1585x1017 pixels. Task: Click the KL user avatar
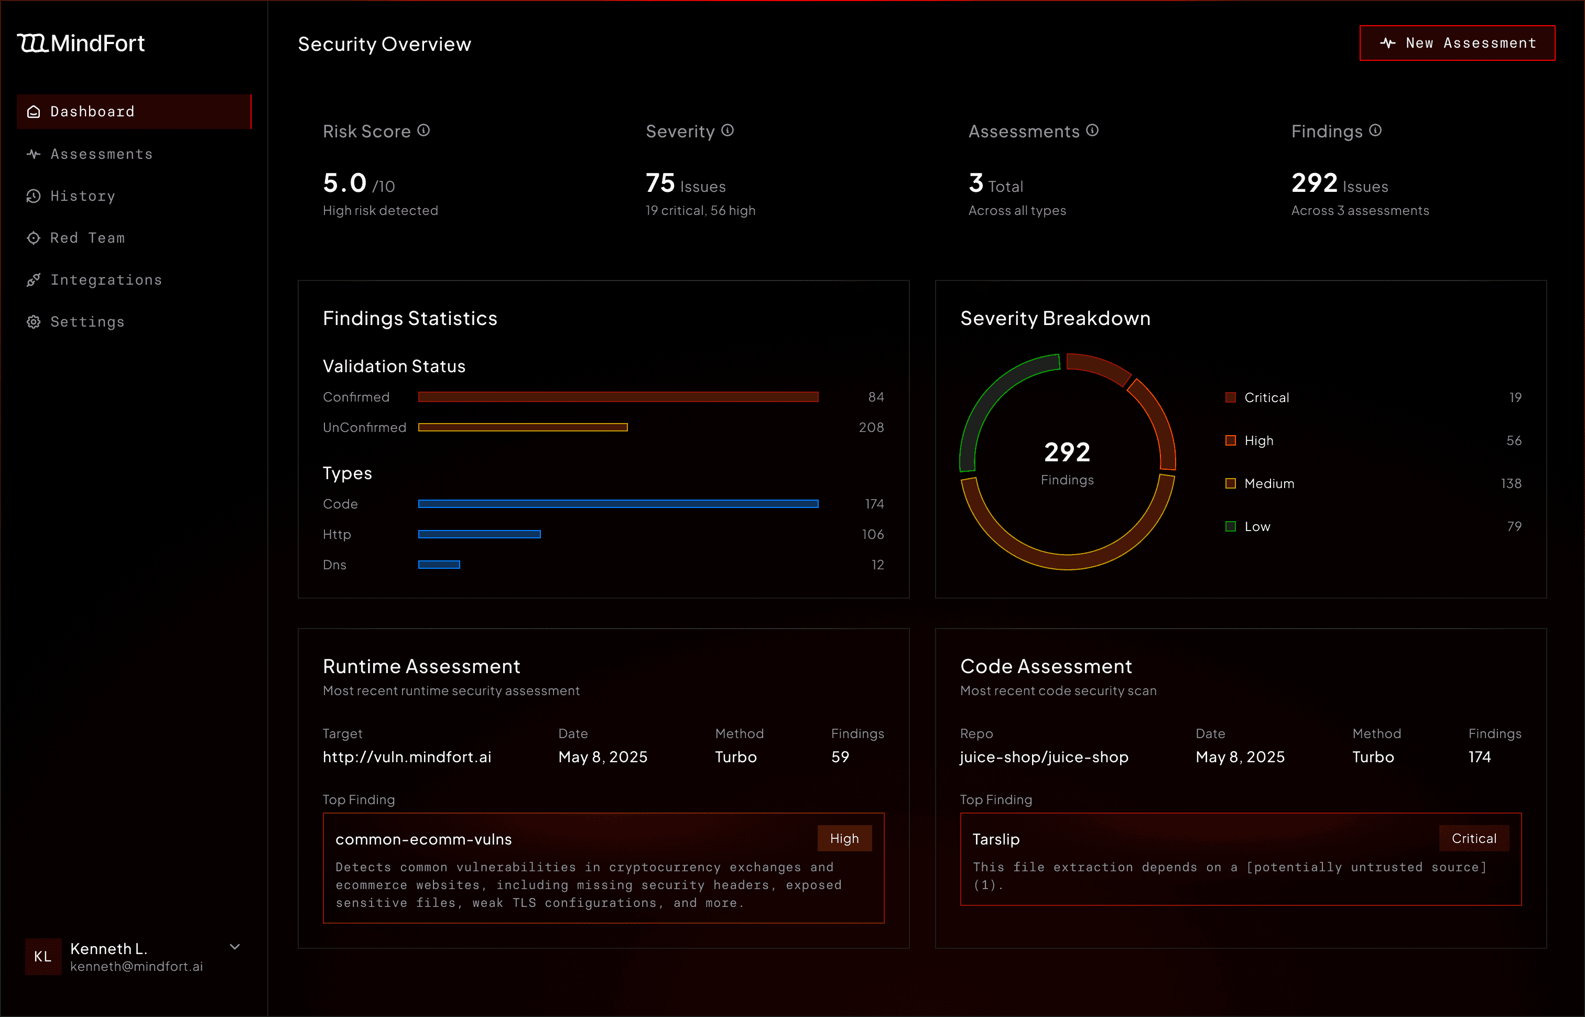coord(43,956)
